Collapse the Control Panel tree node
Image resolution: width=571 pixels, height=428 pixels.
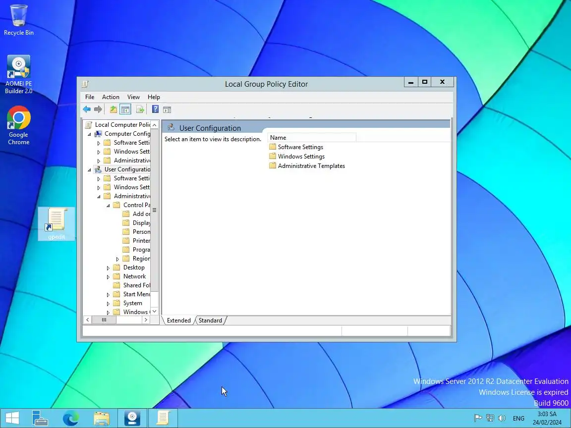tap(108, 206)
